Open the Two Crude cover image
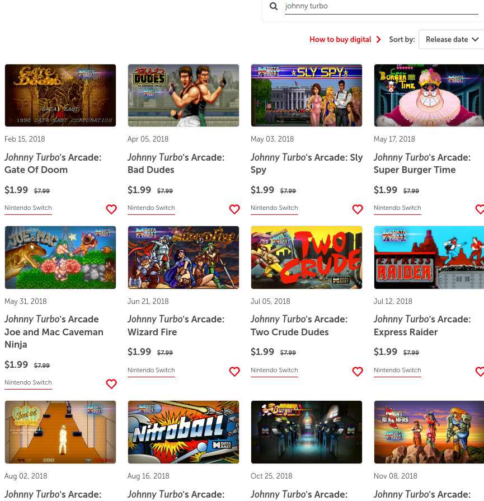Image resolution: width=484 pixels, height=501 pixels. pos(307,257)
